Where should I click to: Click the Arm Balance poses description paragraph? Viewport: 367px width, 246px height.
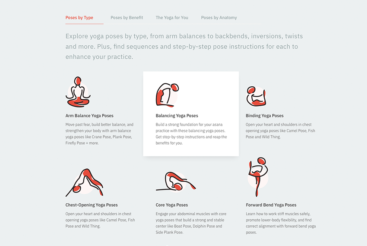(99, 134)
